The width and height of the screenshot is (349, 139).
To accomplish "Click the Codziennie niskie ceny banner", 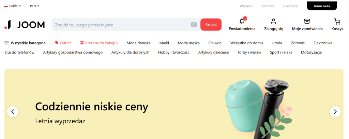I will coord(174,104).
